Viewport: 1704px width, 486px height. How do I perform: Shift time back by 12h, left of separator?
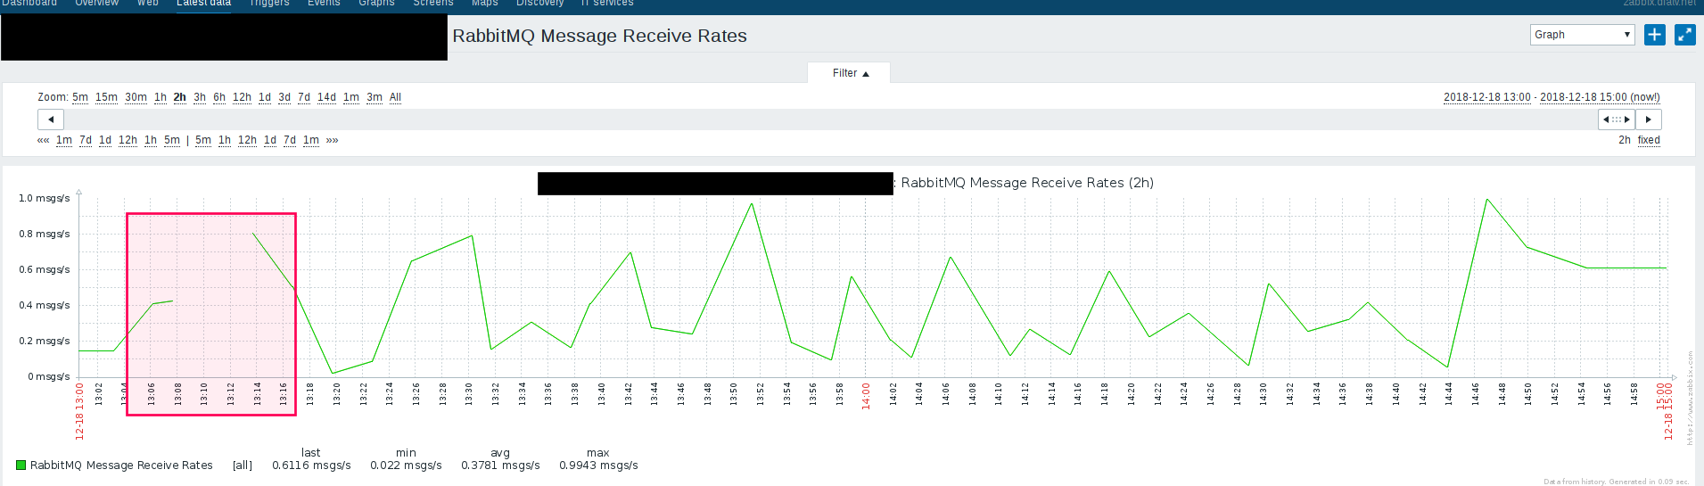(128, 140)
